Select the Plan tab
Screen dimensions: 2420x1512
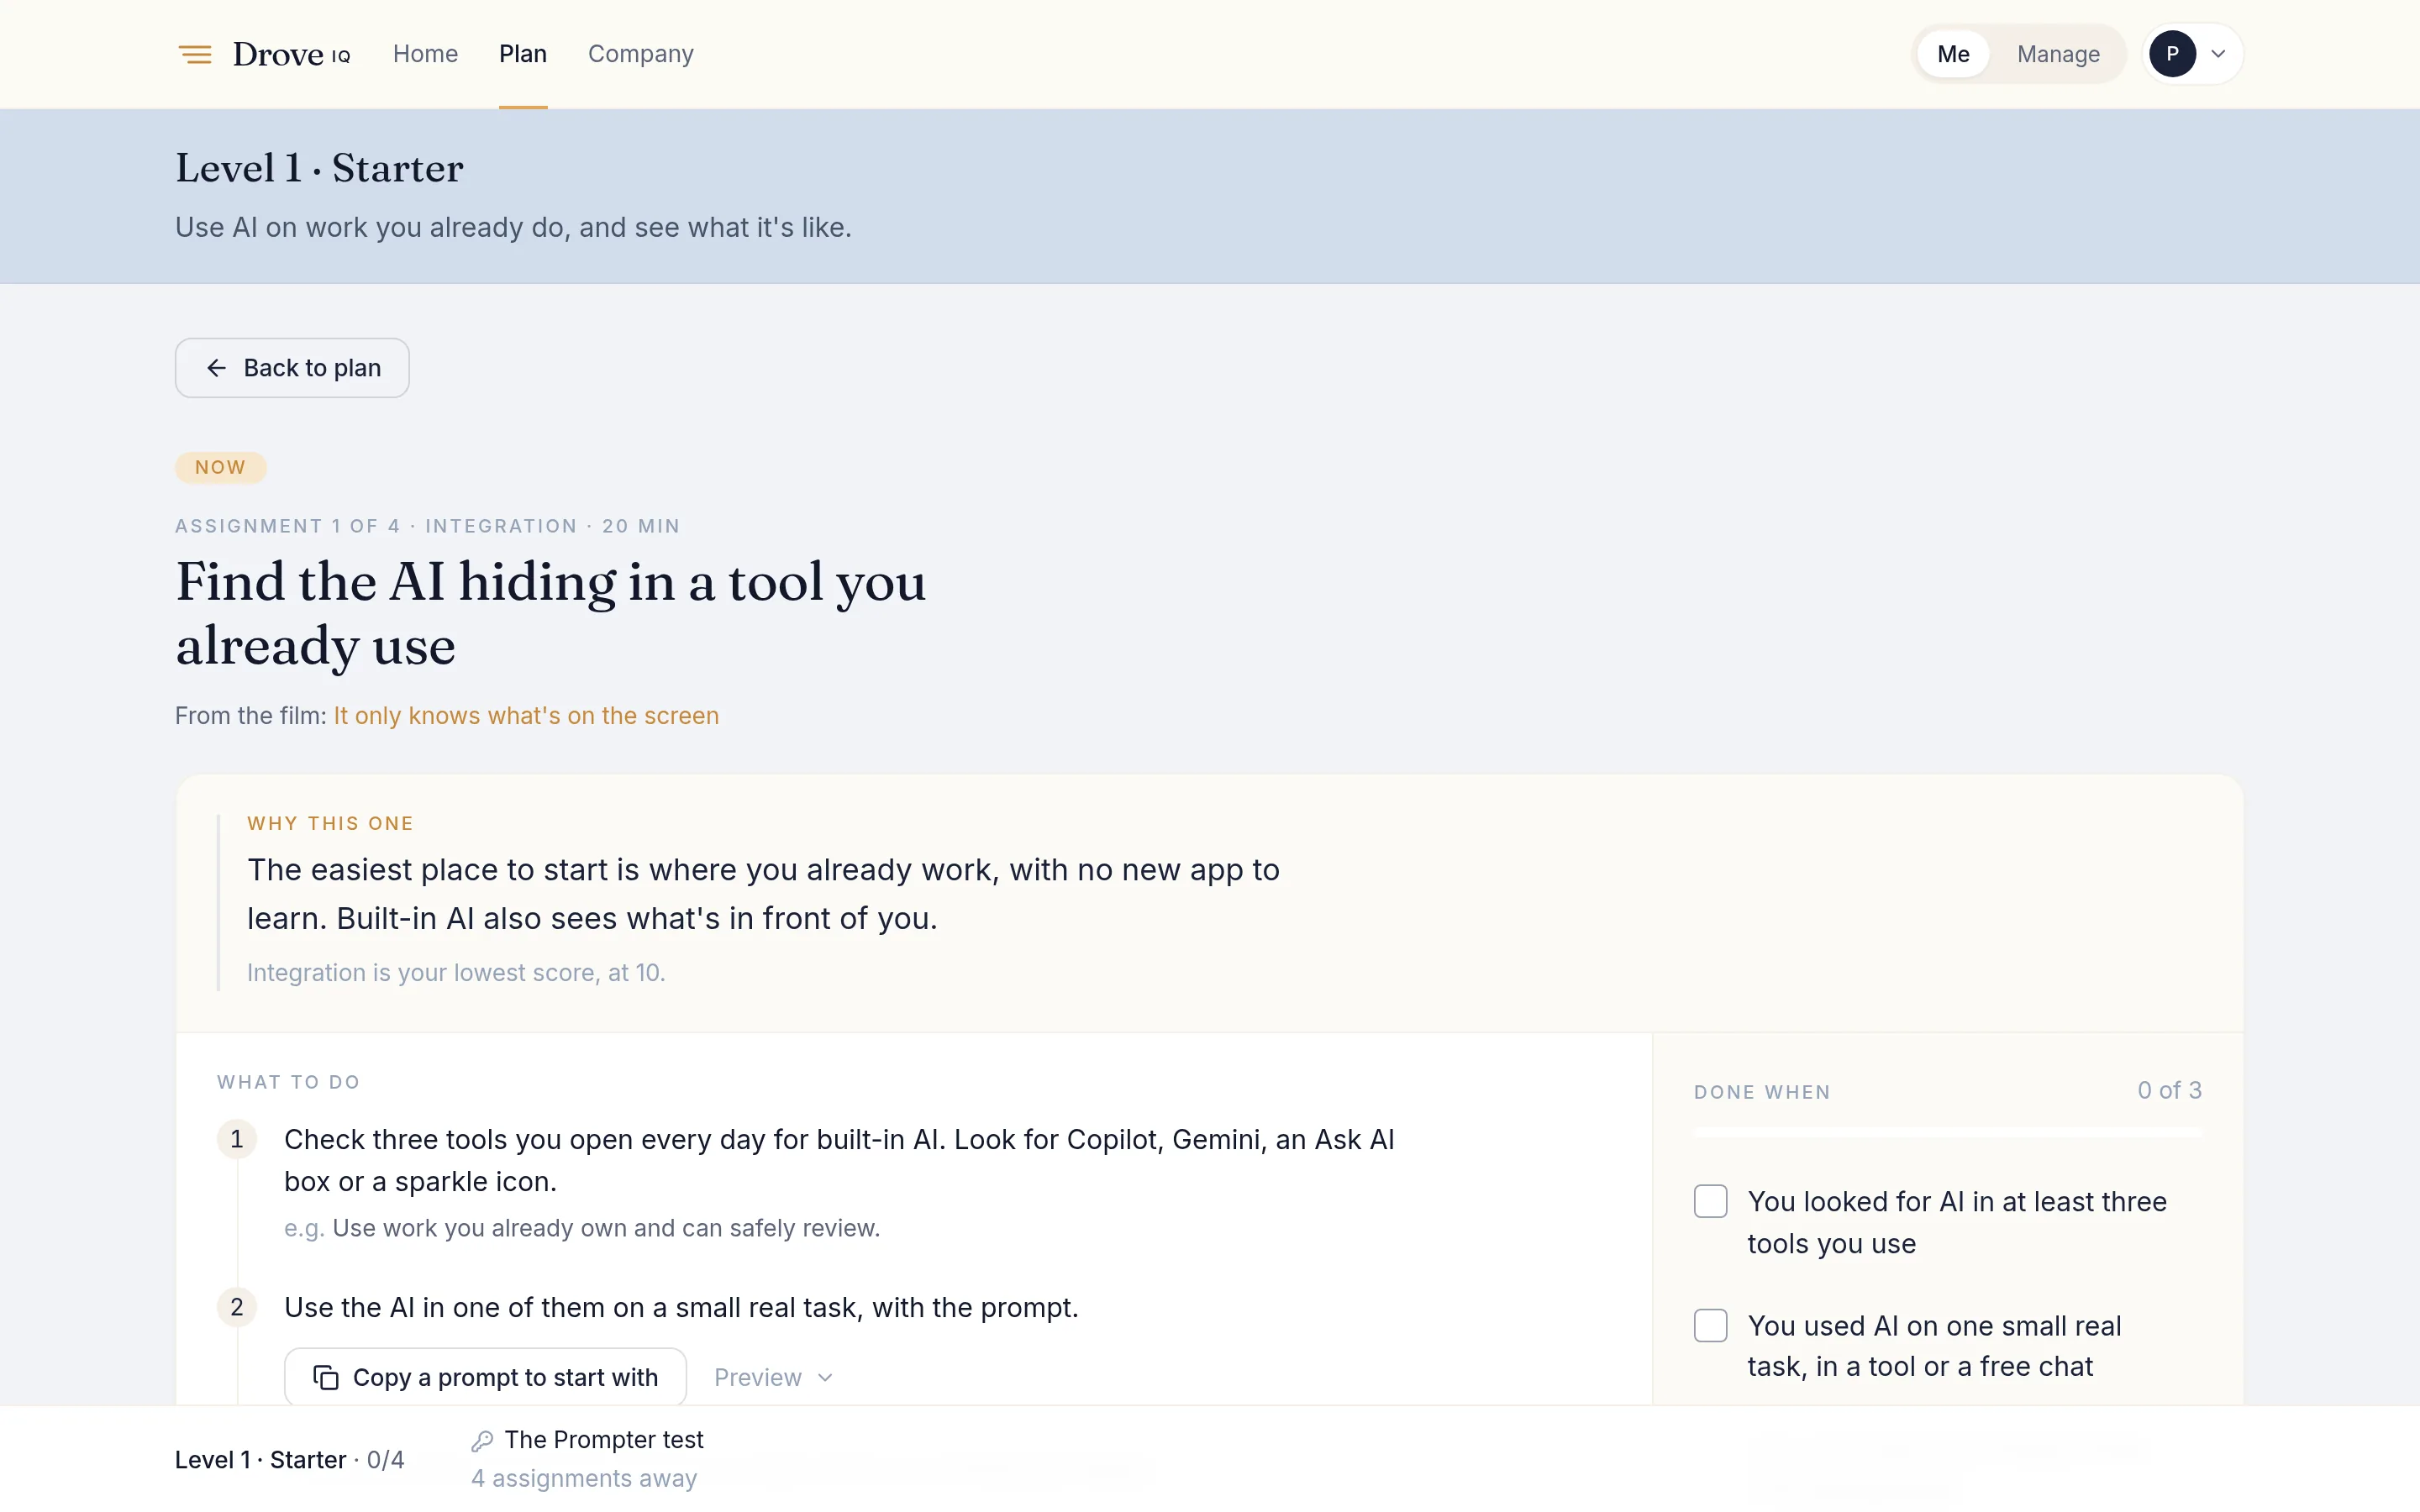tap(523, 54)
